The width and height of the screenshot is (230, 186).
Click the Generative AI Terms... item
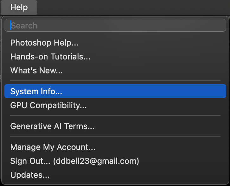[x=52, y=126]
